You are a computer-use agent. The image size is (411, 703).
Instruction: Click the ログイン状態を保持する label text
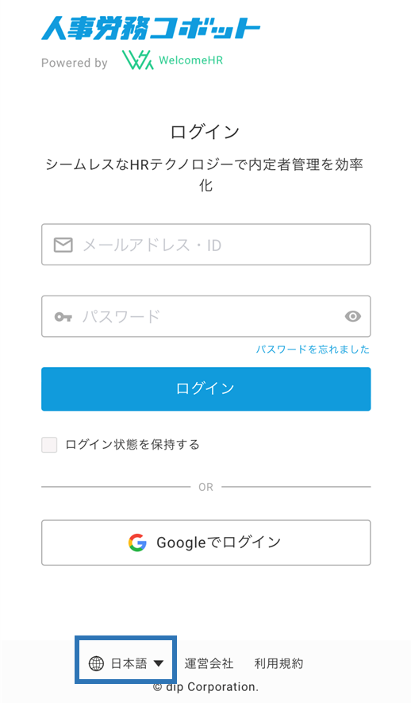[x=133, y=445]
